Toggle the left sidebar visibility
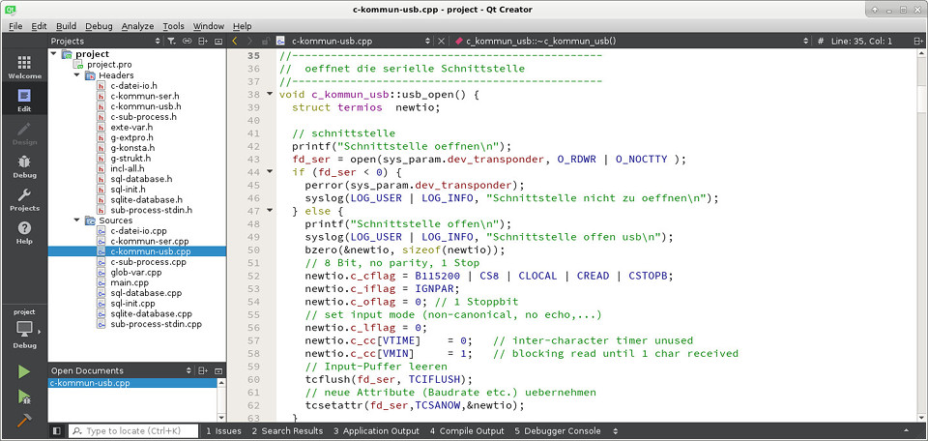Image resolution: width=928 pixels, height=441 pixels. pyautogui.click(x=57, y=430)
